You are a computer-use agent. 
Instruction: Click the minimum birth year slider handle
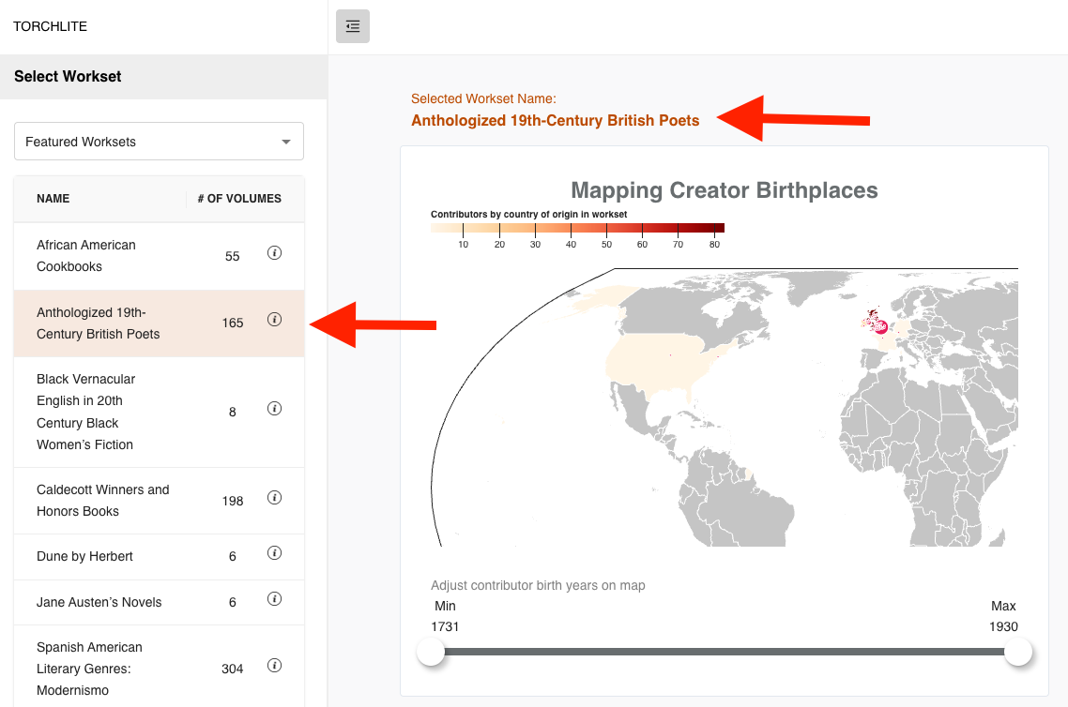coord(431,652)
